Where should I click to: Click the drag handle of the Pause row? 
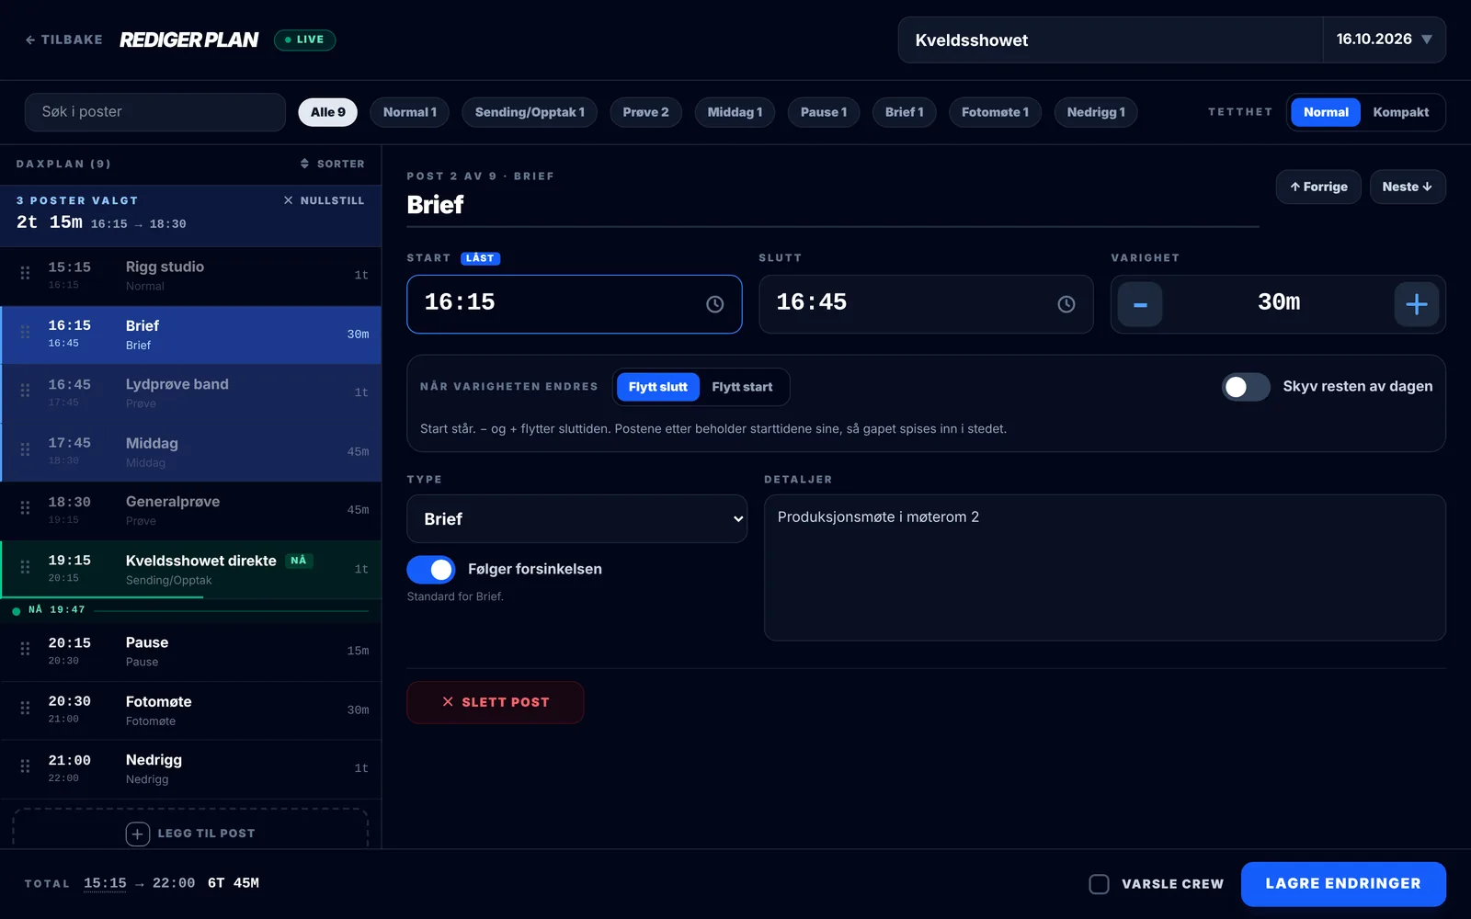(26, 649)
